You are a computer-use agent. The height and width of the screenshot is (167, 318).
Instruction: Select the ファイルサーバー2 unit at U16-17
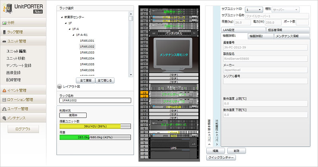174,101
